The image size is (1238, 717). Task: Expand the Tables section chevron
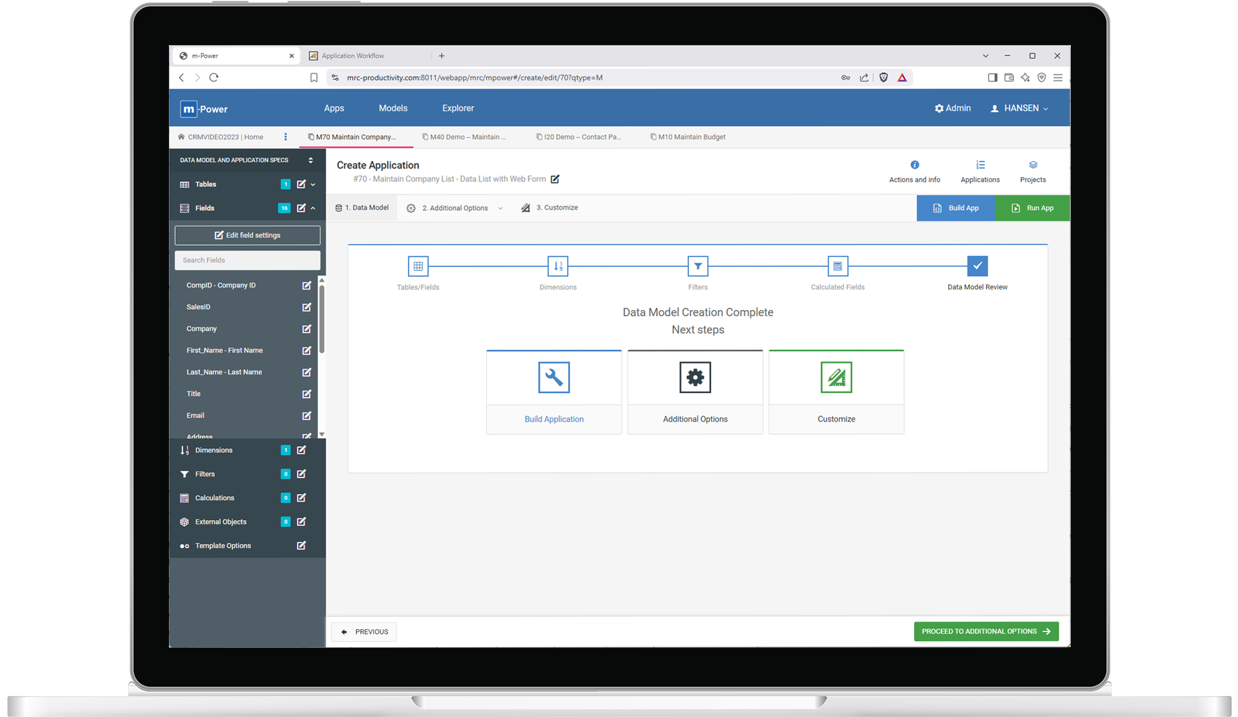point(313,185)
